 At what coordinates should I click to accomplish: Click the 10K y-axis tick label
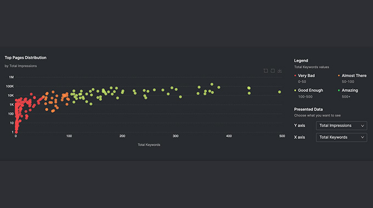(x=11, y=95)
